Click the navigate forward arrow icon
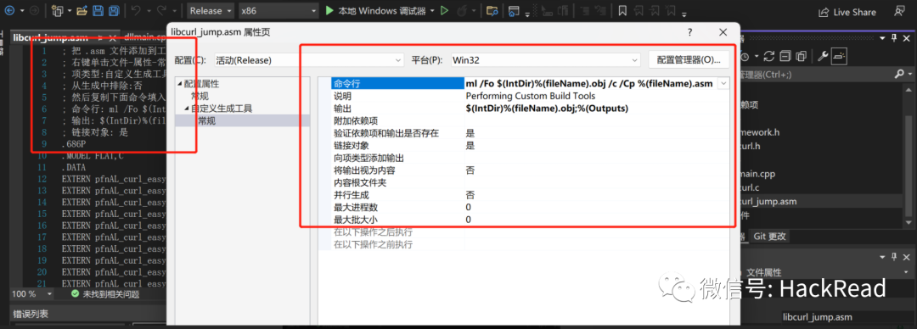 35,10
